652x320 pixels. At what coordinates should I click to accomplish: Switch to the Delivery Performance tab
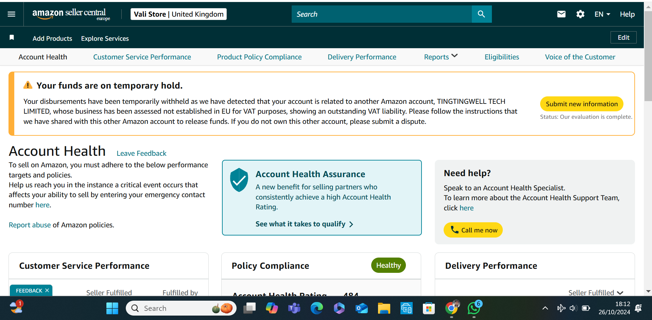coord(362,57)
